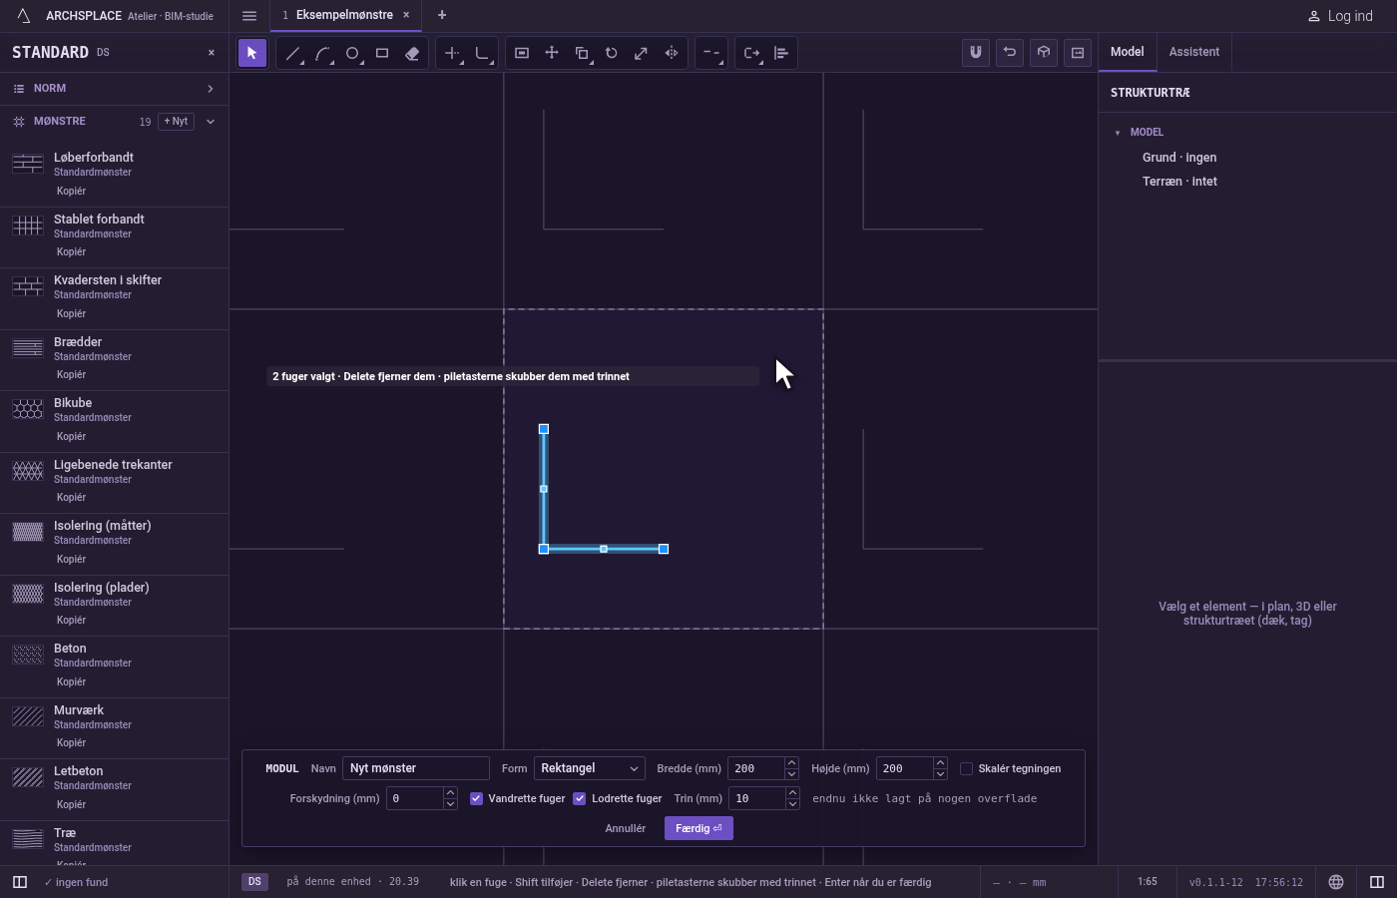Open the 3D cube view icon
Viewport: 1397px width, 898px height.
1044,52
